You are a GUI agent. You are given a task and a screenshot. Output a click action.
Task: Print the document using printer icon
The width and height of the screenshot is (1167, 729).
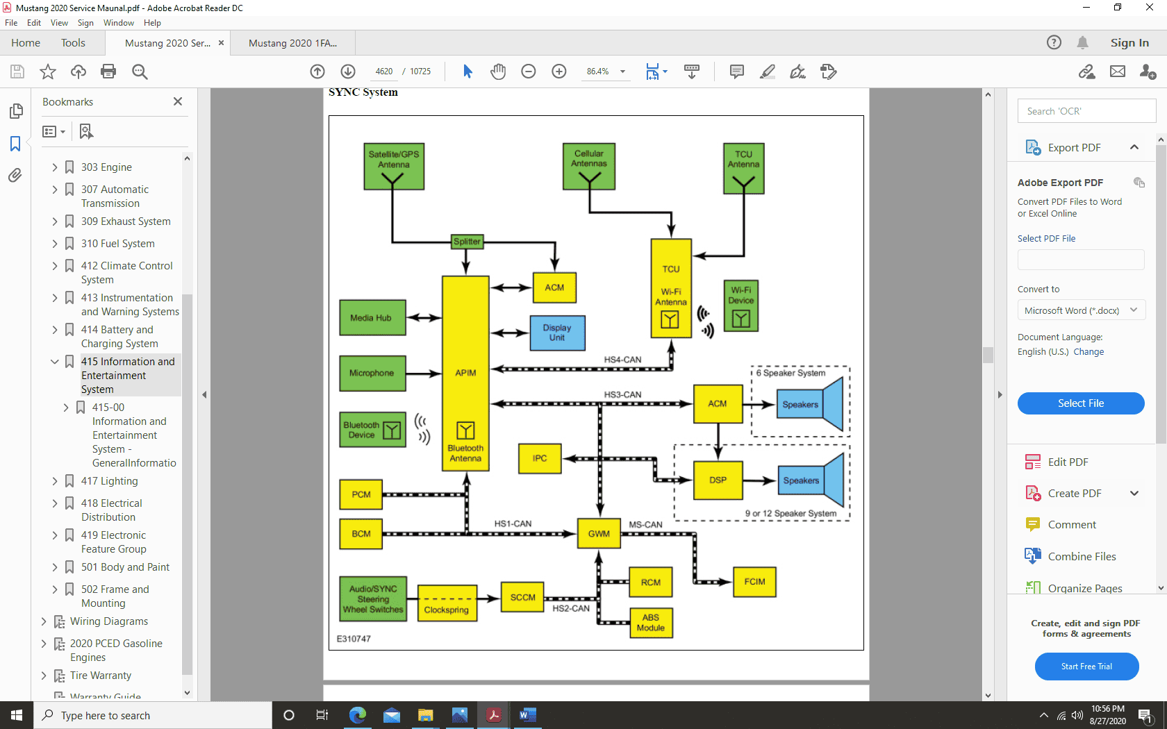tap(108, 72)
